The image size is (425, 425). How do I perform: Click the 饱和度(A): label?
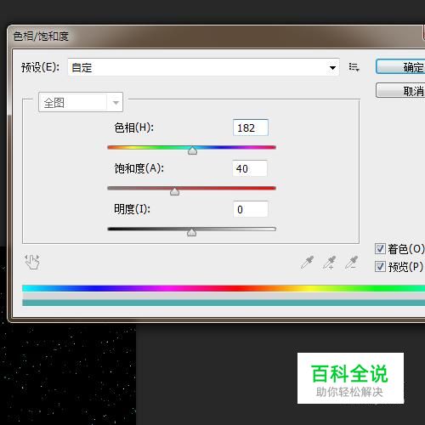pos(139,168)
